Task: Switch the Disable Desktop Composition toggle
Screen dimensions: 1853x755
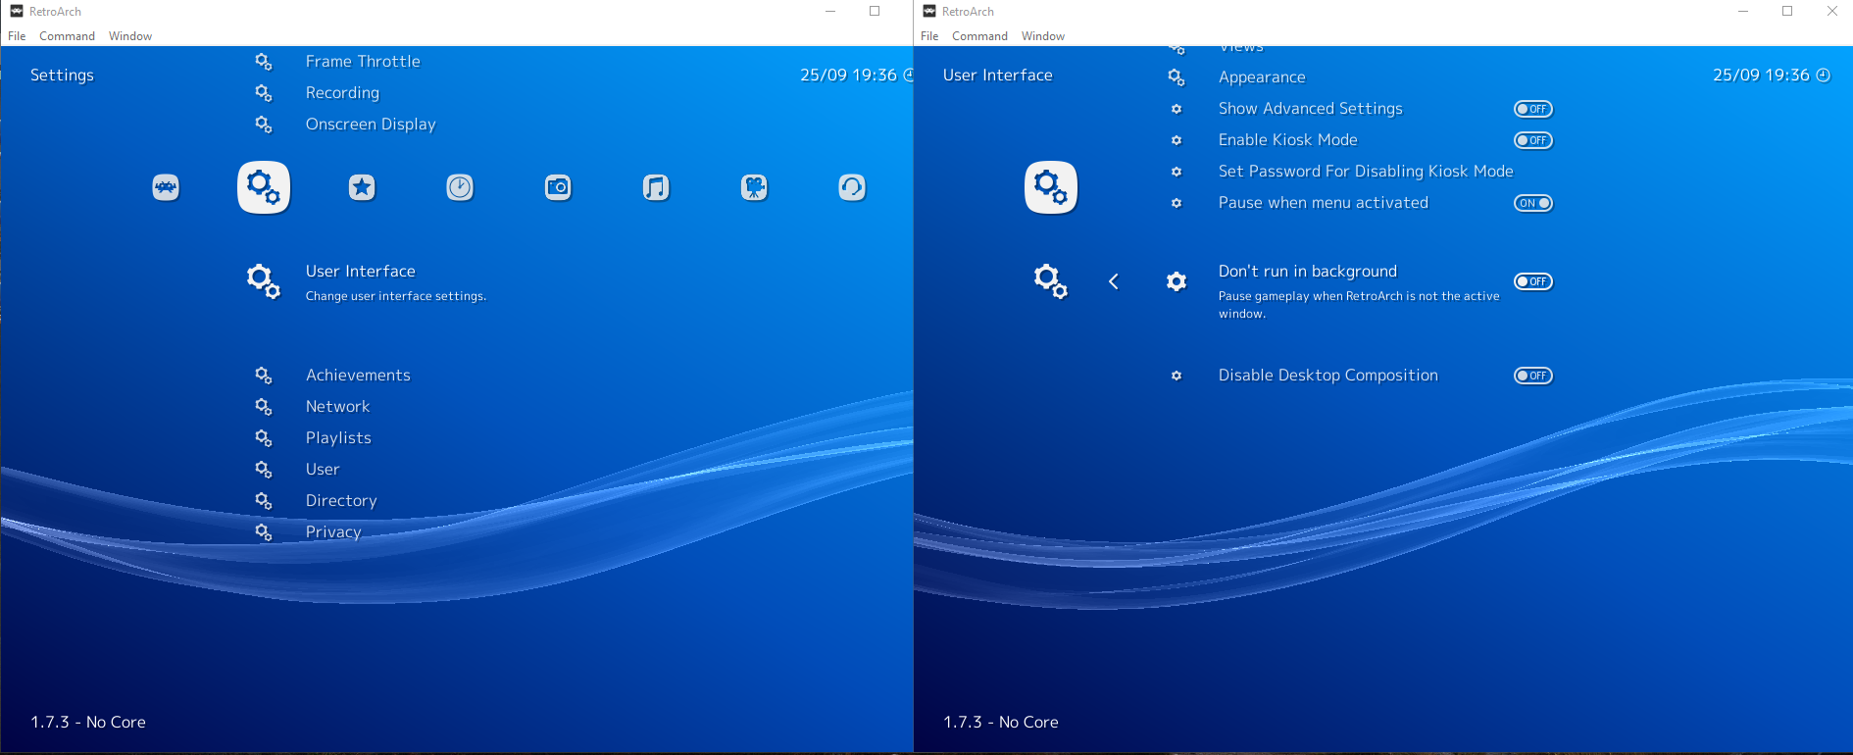Action: point(1532,376)
